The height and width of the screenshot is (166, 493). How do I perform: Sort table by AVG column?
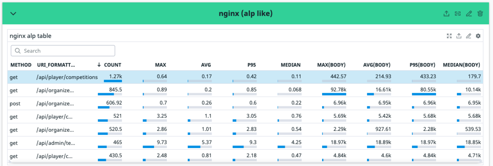click(x=205, y=65)
